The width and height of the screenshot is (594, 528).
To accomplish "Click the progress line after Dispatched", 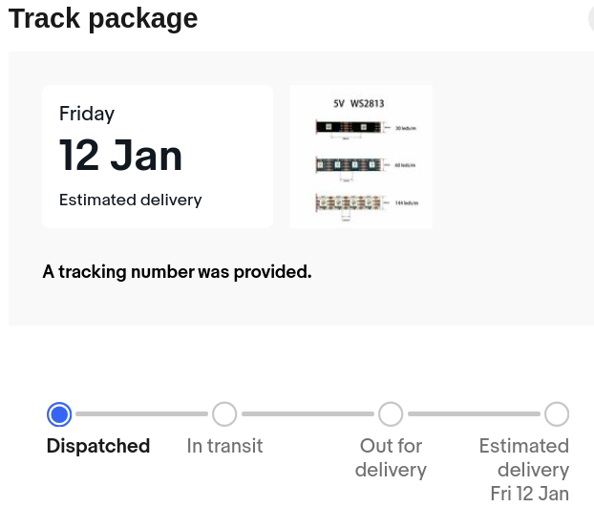I will click(141, 414).
